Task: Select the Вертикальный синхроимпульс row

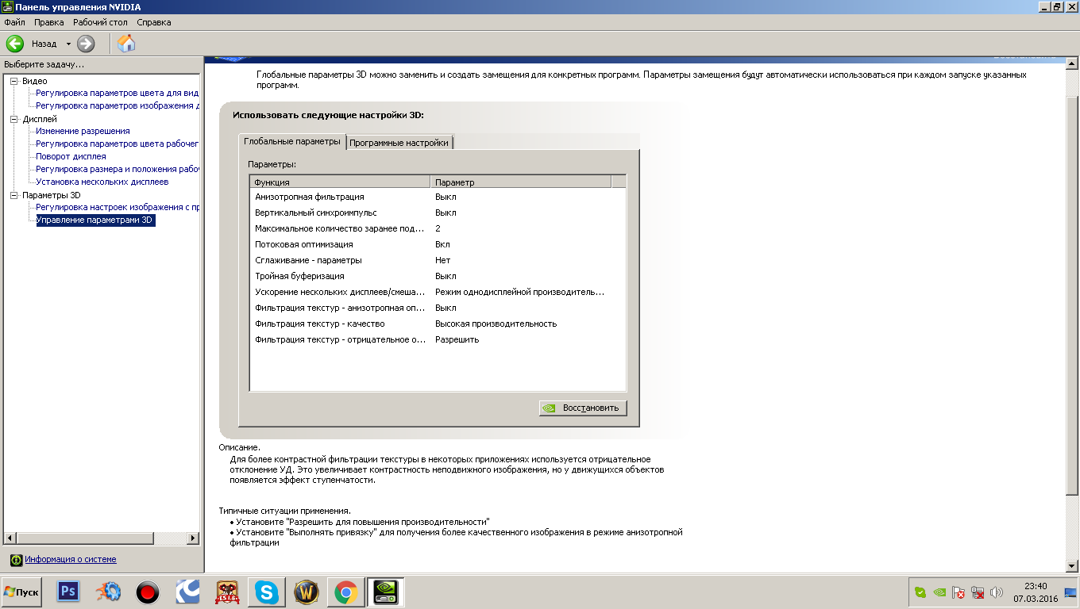Action: (x=438, y=213)
